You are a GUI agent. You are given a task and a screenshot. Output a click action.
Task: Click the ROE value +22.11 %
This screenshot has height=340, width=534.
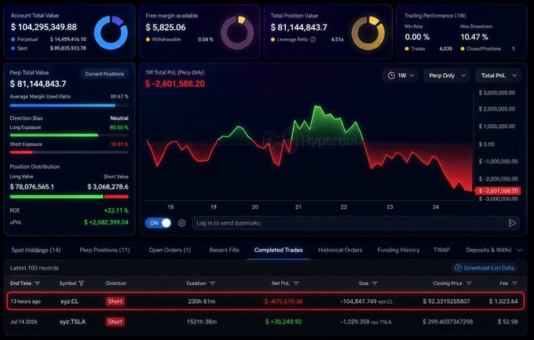116,210
